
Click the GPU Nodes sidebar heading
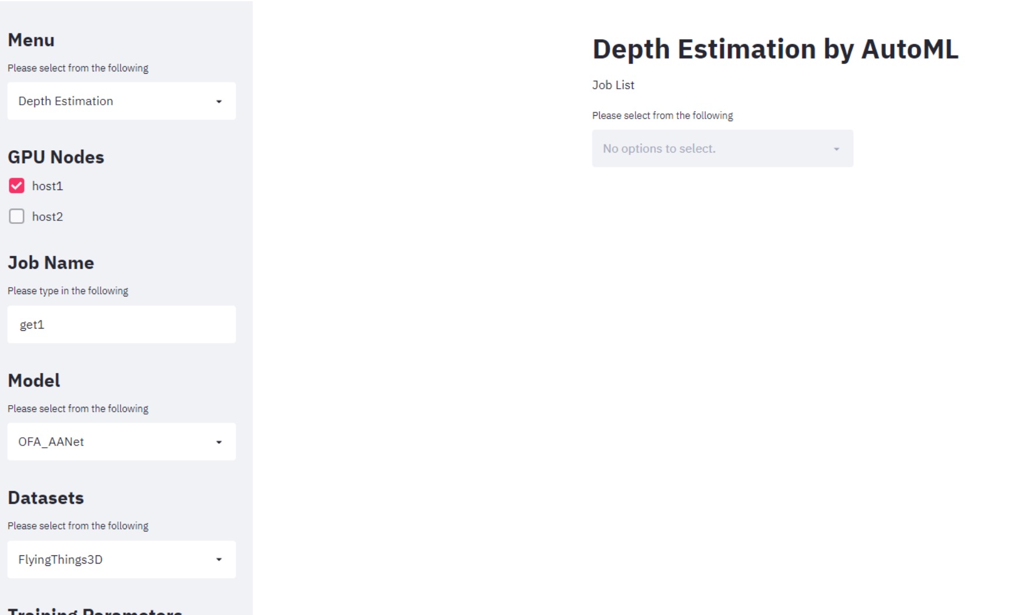coord(56,157)
